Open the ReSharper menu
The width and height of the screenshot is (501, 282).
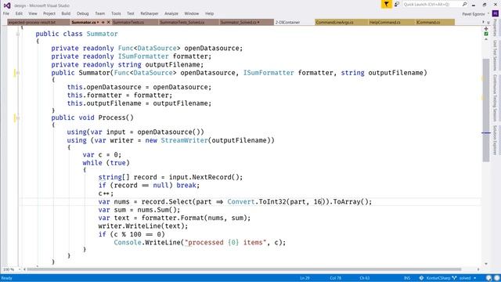click(x=150, y=14)
